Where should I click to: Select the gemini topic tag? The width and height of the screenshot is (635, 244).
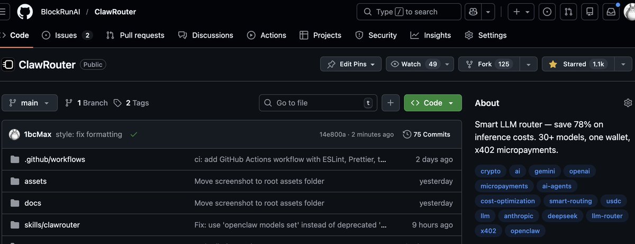(x=545, y=171)
